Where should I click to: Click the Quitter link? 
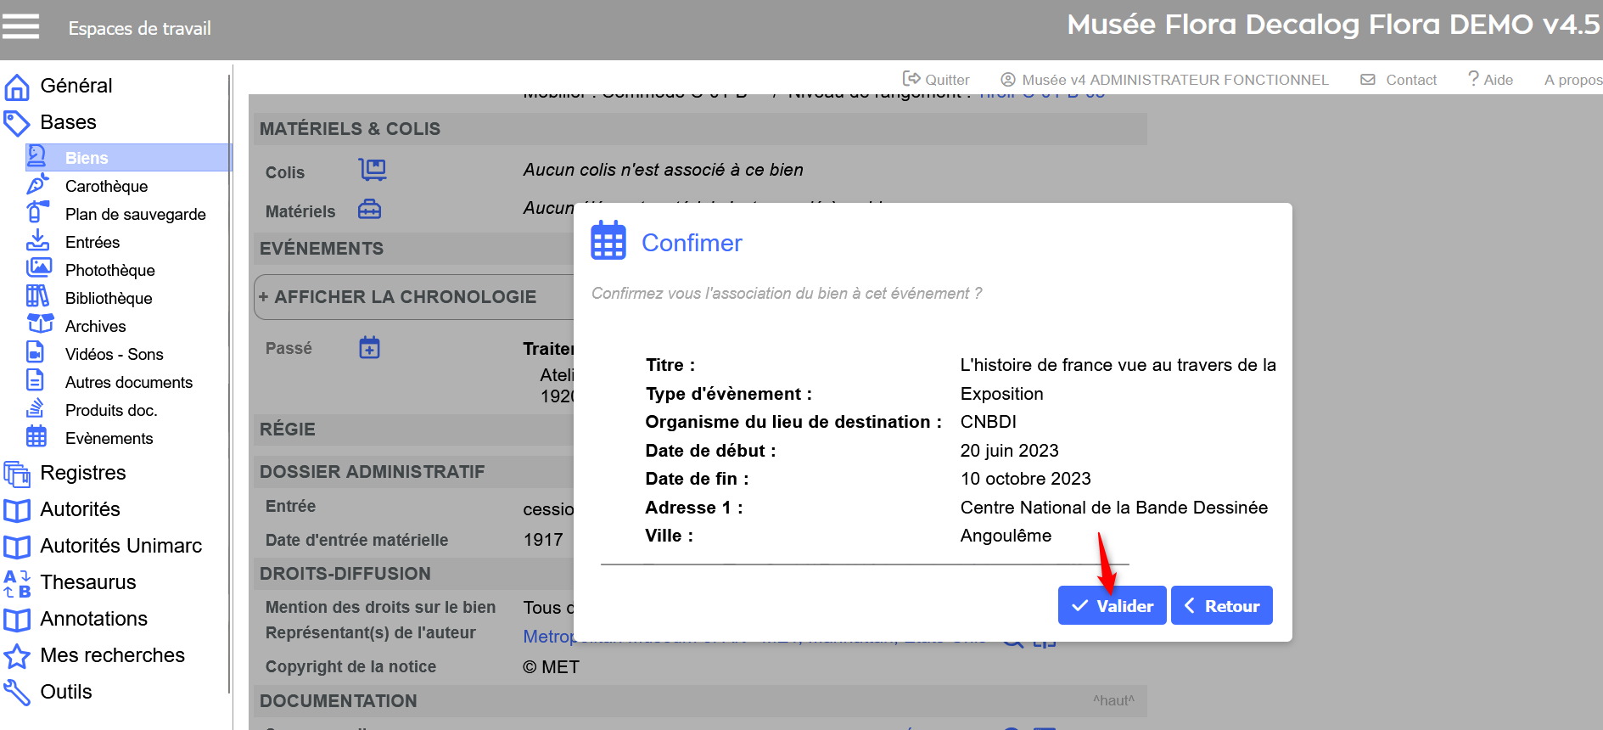(x=936, y=80)
